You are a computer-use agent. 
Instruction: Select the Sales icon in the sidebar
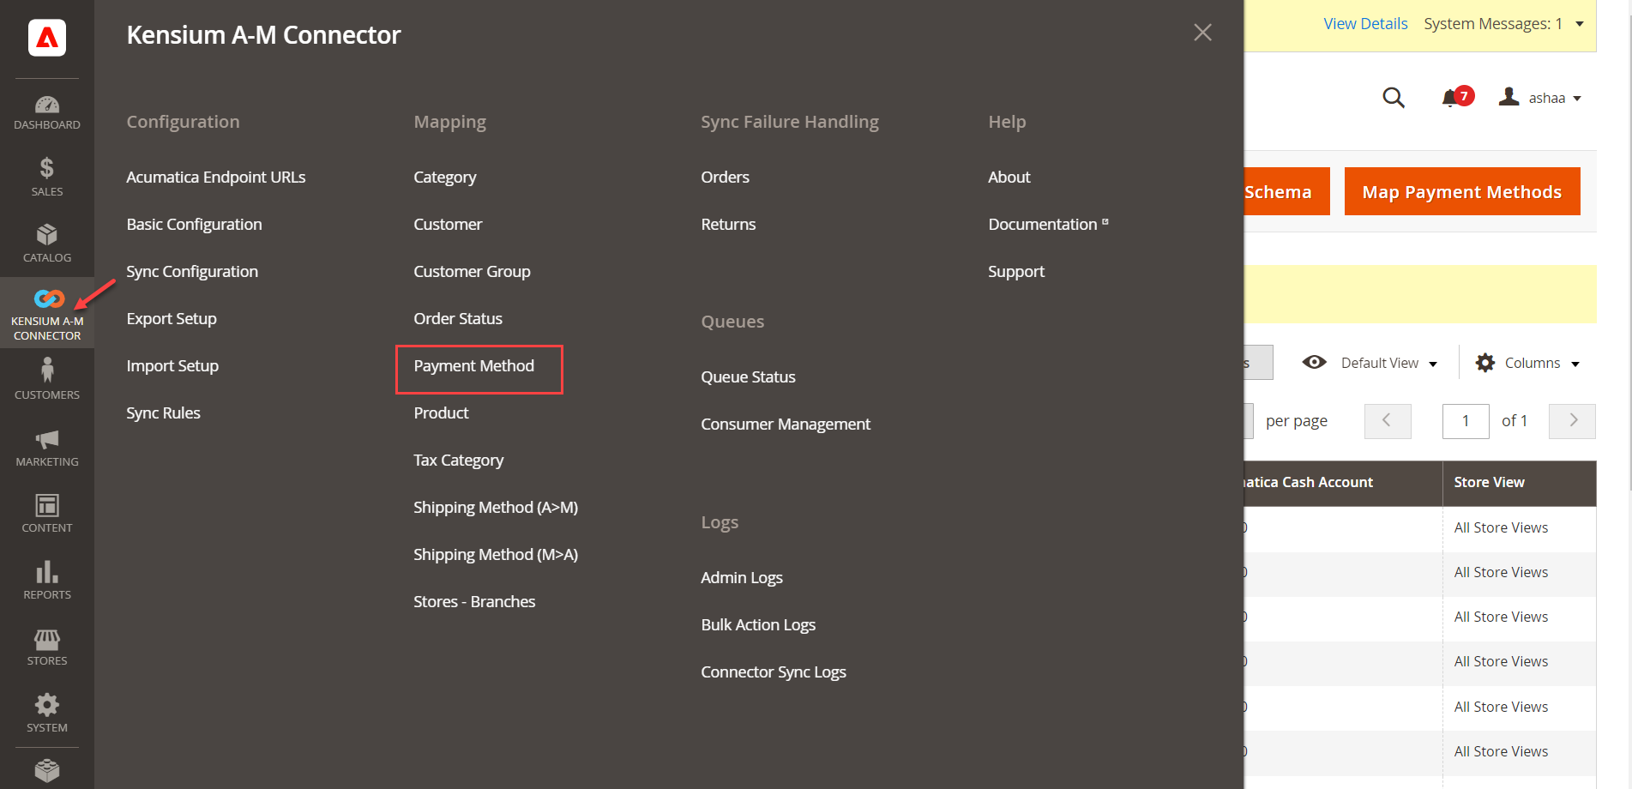pos(47,176)
